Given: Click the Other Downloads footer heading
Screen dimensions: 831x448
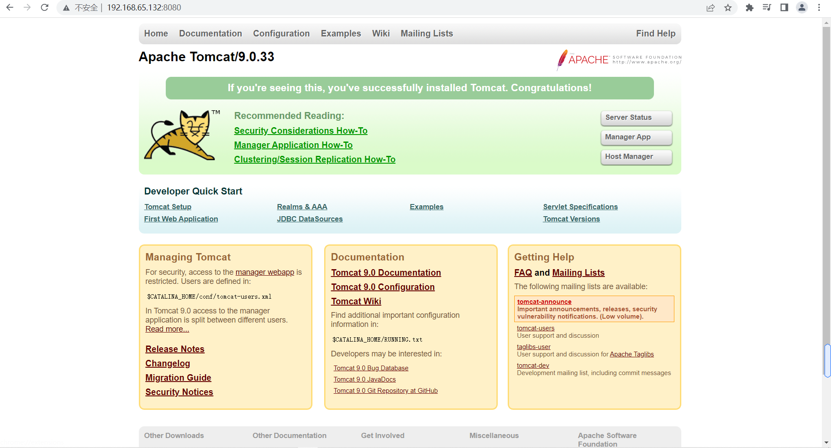Looking at the screenshot, I should click(174, 435).
